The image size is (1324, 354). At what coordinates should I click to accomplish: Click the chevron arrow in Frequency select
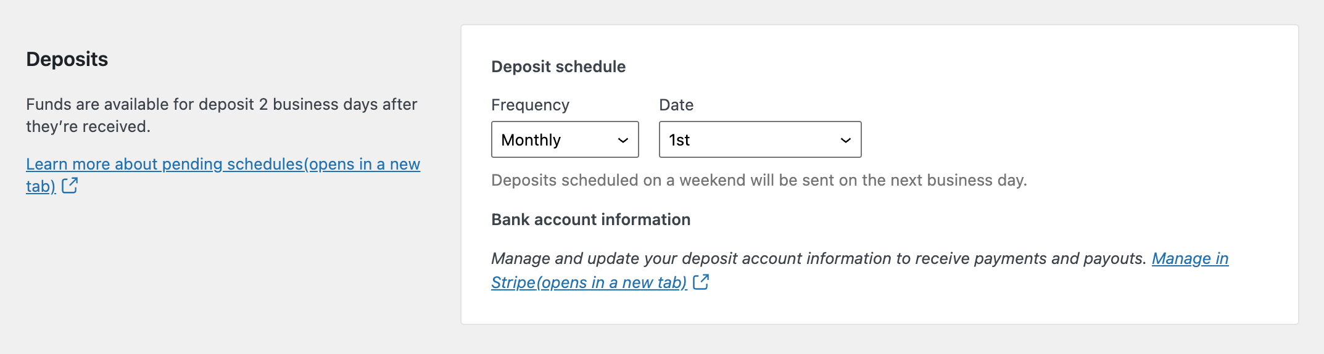click(623, 140)
